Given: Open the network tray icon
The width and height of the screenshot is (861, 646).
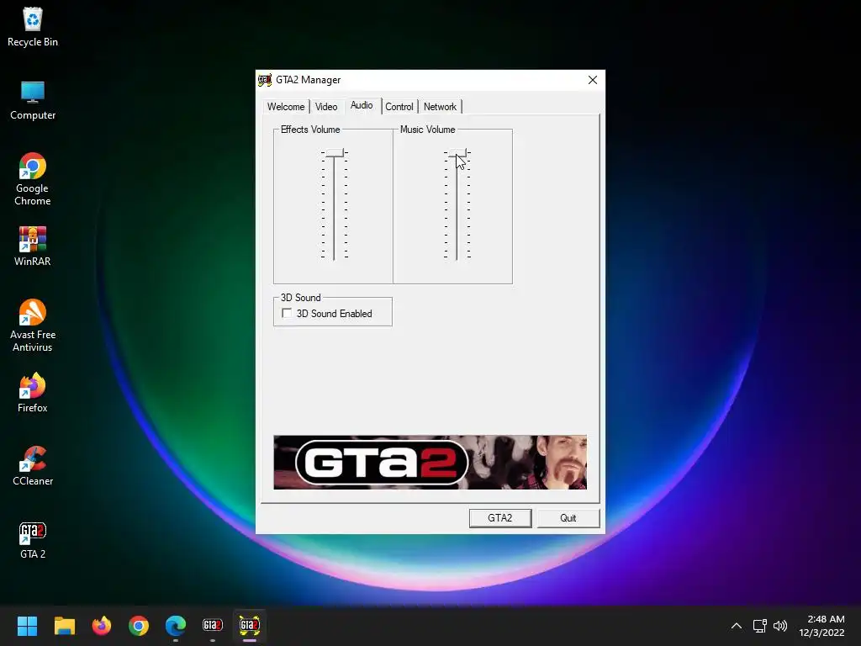Looking at the screenshot, I should (759, 626).
